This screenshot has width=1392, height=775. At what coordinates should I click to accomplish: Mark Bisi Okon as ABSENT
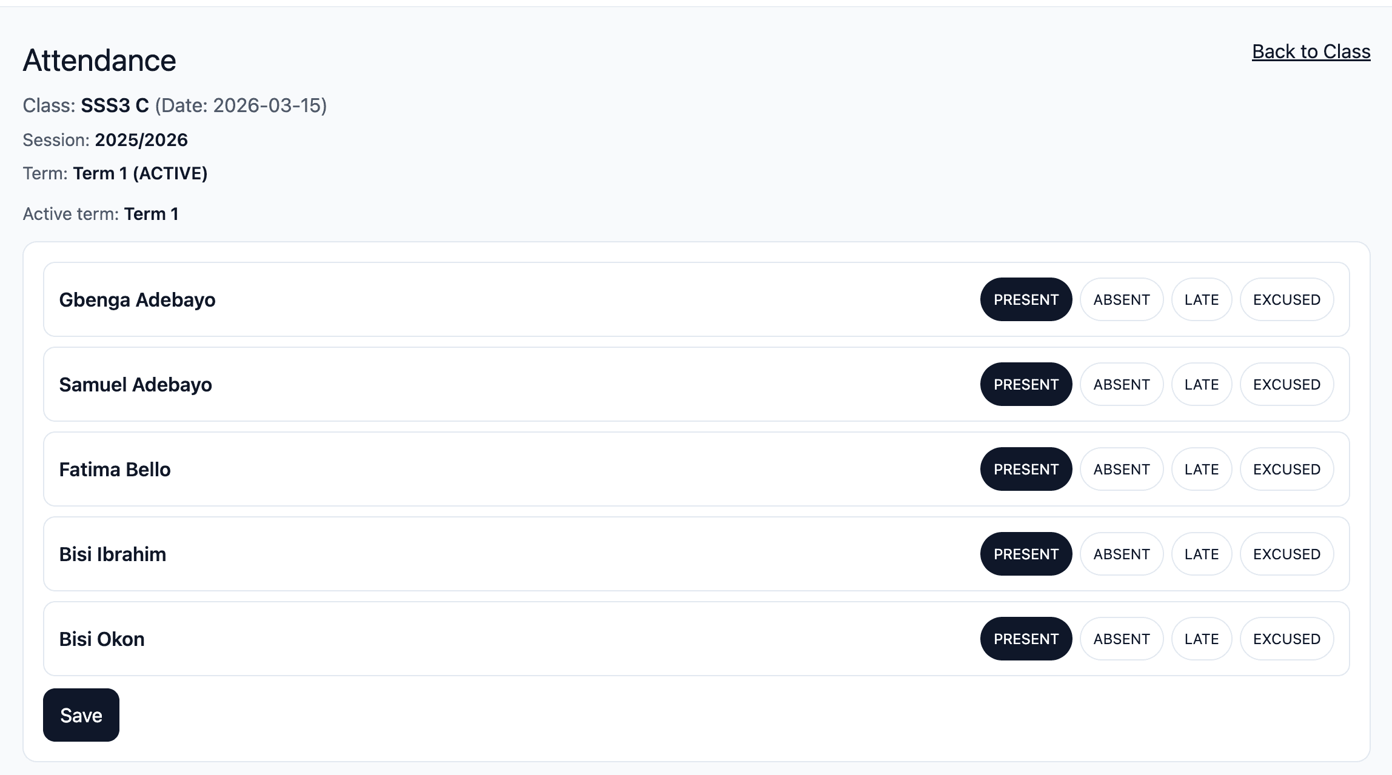point(1121,639)
